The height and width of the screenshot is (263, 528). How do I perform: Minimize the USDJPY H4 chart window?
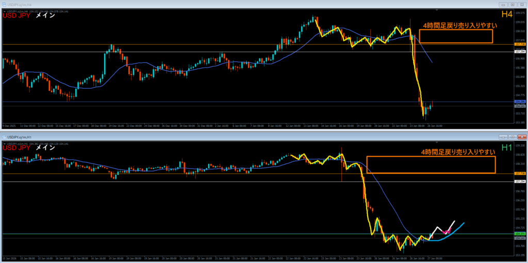click(x=504, y=5)
